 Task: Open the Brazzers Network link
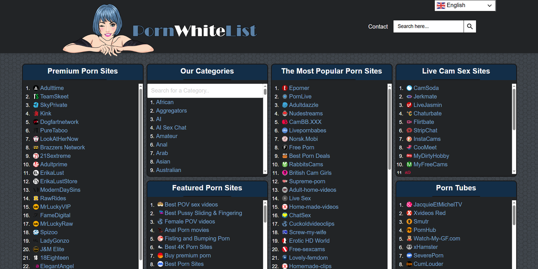[x=63, y=147]
